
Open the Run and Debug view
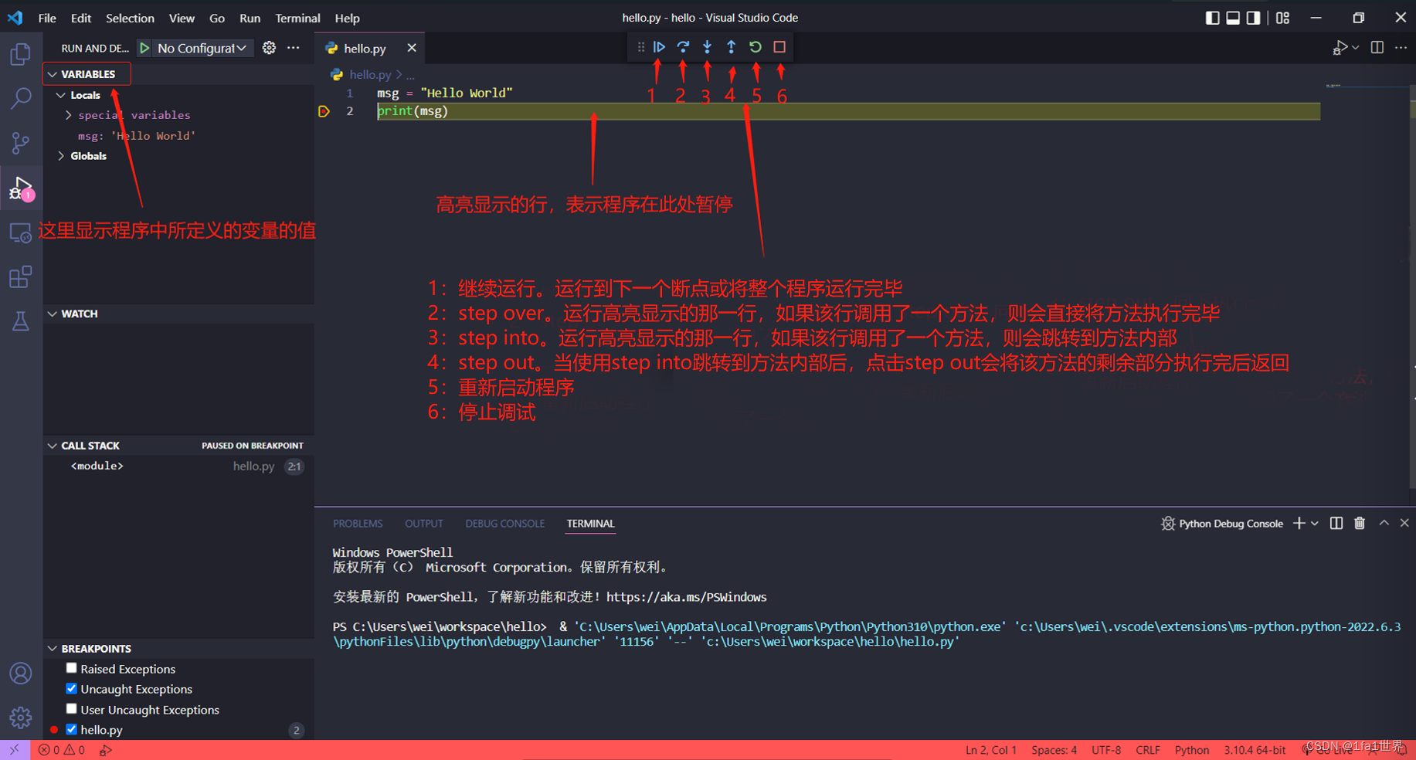(21, 188)
